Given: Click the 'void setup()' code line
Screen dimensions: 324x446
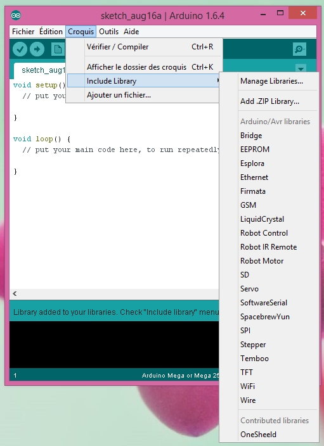Looking at the screenshot, I should (39, 85).
